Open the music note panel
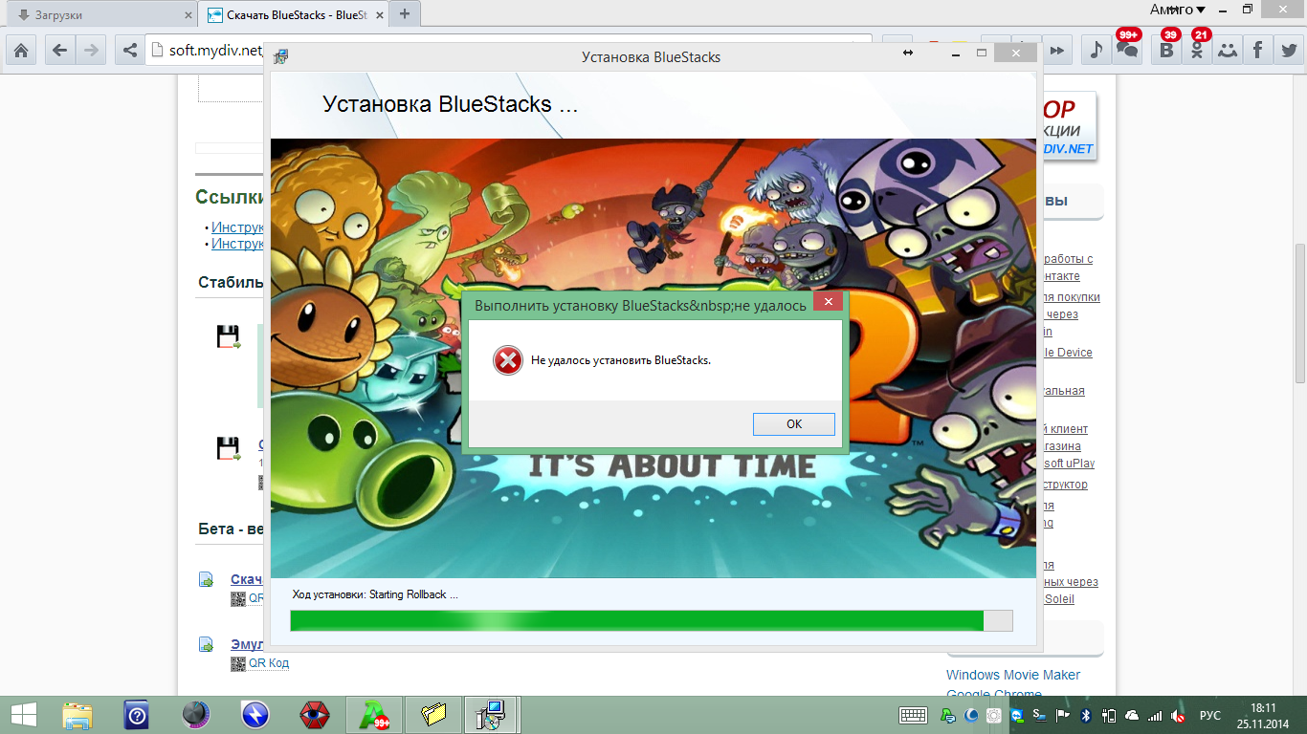This screenshot has width=1307, height=734. point(1097,50)
